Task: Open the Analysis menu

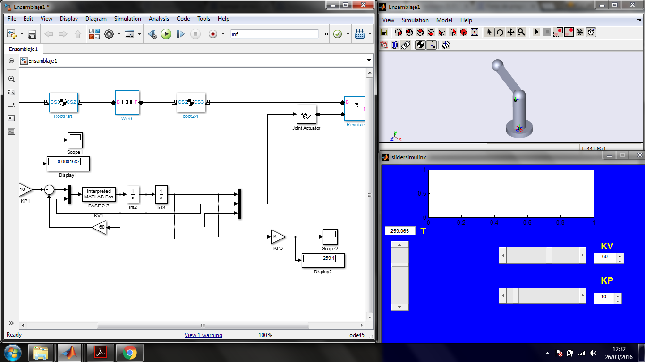Action: [159, 19]
